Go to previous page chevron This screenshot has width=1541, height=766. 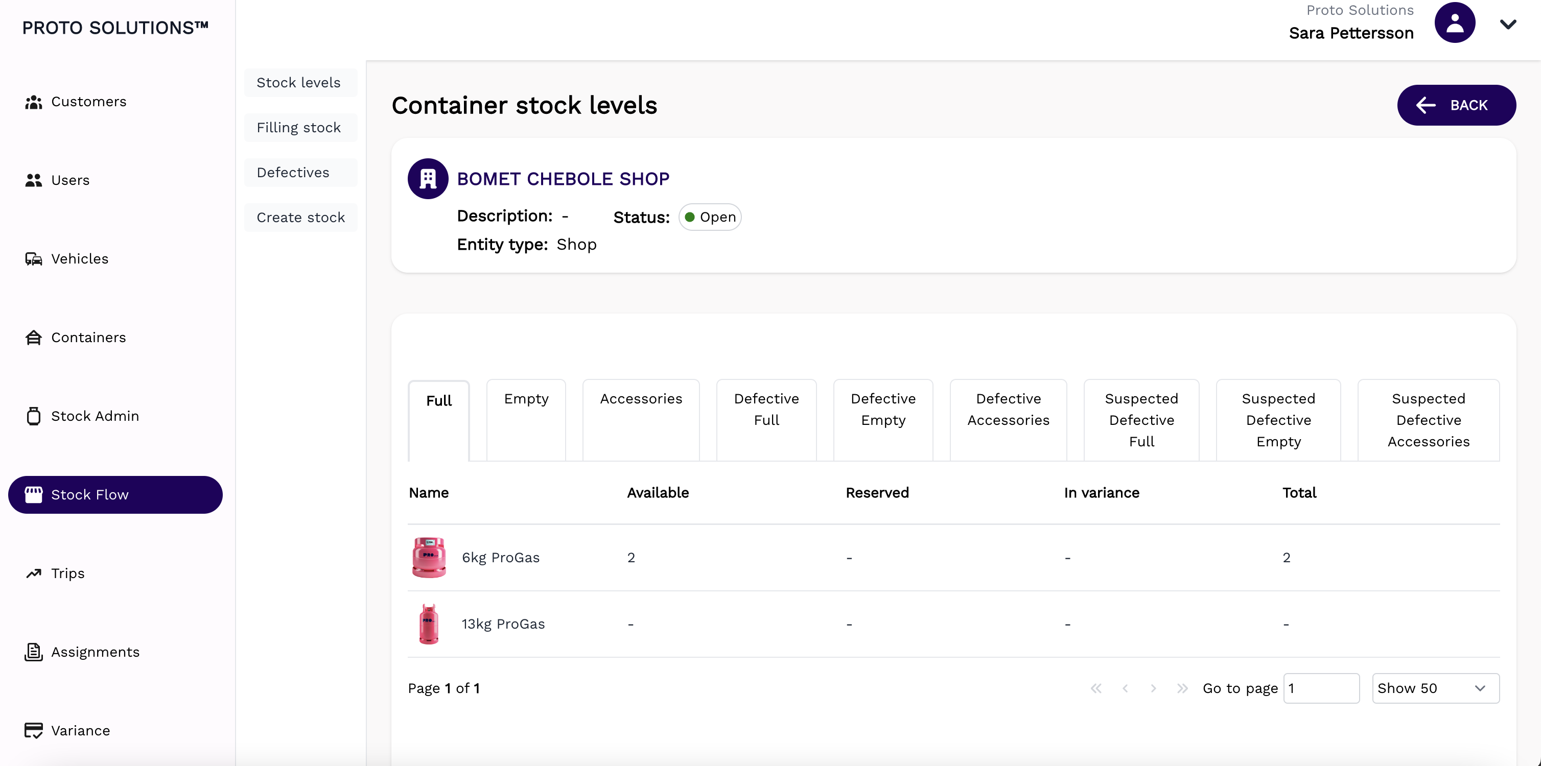click(1125, 688)
